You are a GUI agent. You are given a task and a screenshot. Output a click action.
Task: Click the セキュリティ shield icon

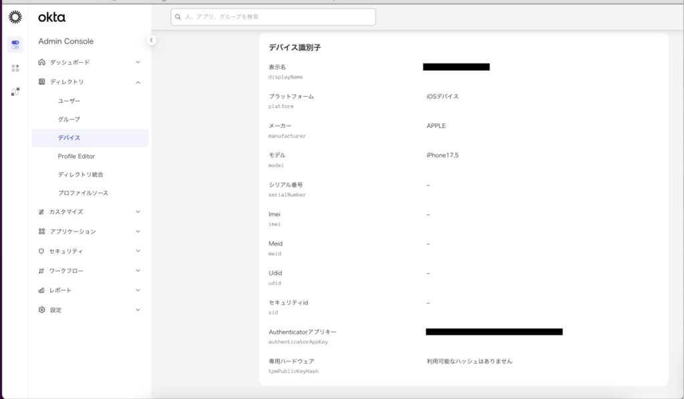click(41, 251)
